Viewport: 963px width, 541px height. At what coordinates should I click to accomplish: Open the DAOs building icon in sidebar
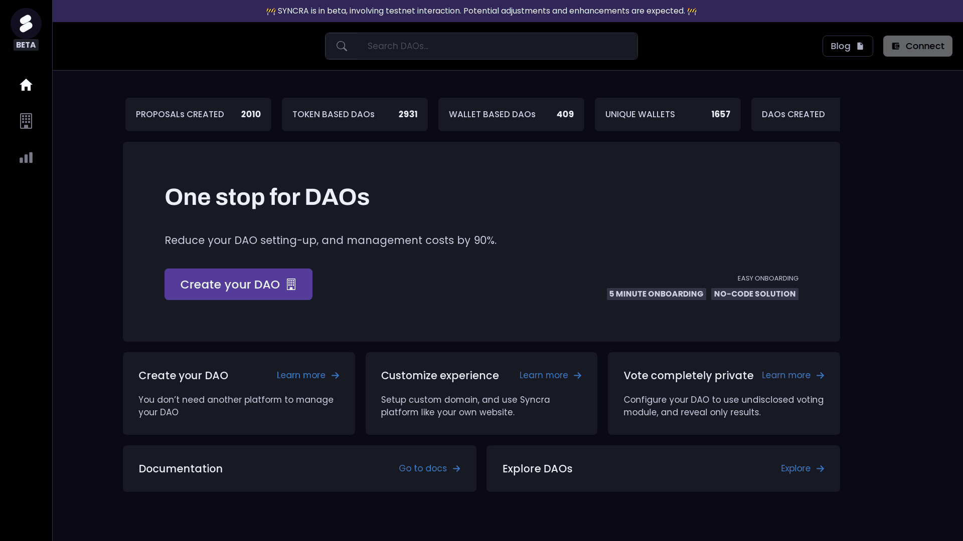tap(26, 121)
